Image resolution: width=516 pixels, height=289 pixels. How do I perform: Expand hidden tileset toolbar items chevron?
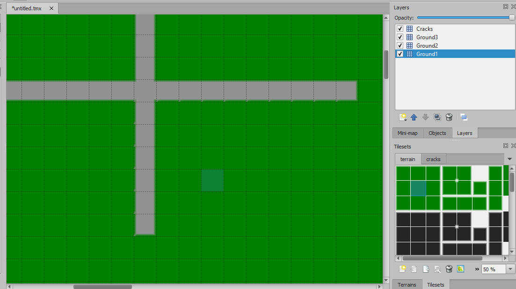tap(477, 269)
